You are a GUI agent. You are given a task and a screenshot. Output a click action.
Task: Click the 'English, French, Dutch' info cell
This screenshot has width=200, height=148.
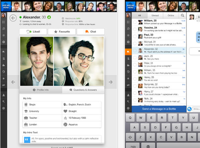pos(82,105)
